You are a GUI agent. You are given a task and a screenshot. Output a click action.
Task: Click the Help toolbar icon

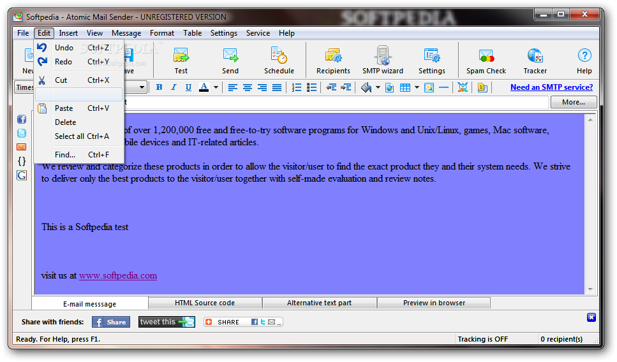click(584, 60)
